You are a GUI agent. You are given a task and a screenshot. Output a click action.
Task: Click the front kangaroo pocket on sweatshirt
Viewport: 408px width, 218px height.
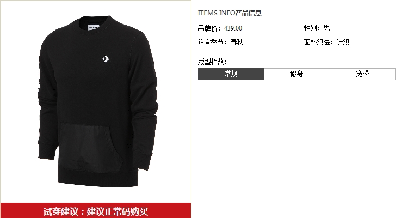pos(90,147)
